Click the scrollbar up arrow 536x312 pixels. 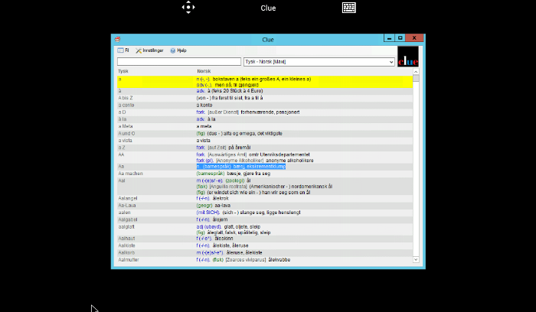[x=416, y=72]
